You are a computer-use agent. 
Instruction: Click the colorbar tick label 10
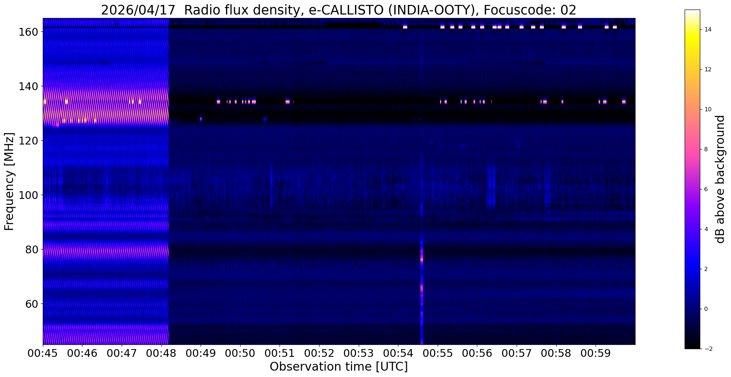point(708,110)
